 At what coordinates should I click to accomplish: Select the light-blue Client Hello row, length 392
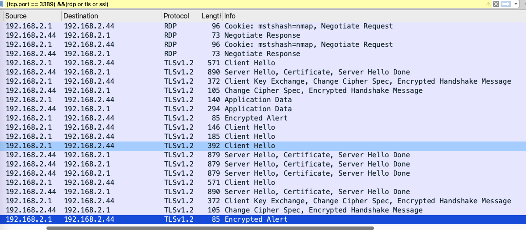263,146
